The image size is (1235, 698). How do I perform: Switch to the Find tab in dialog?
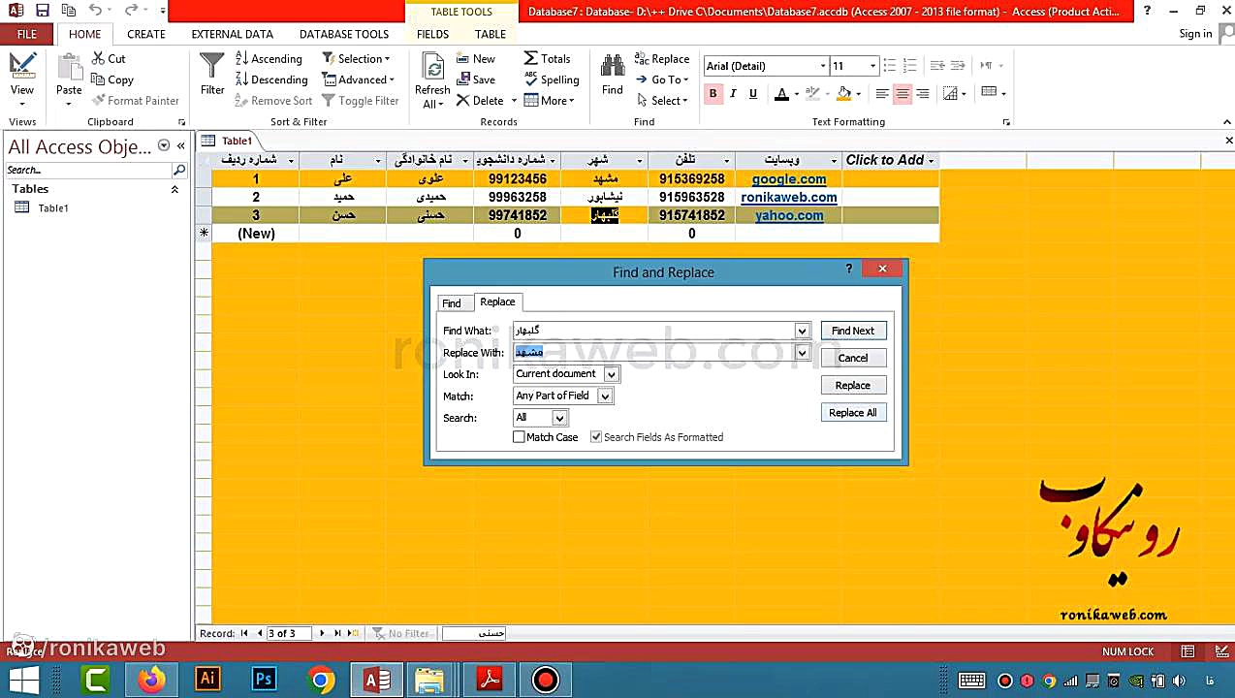[452, 303]
